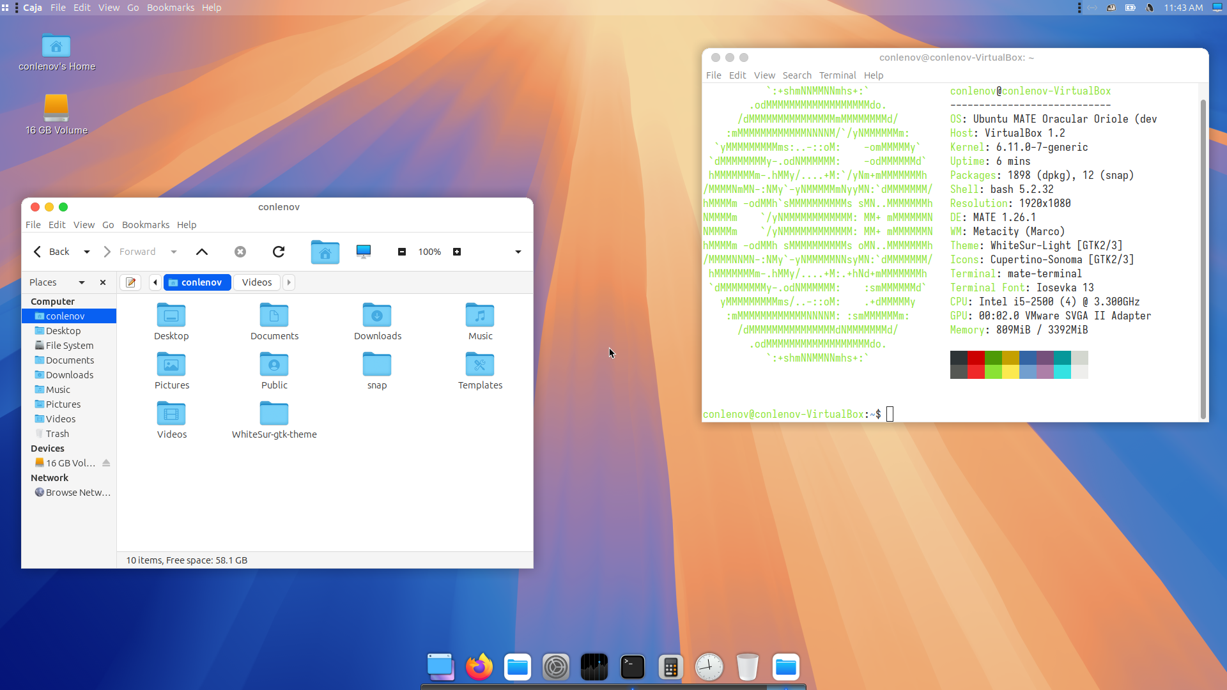Open Computer via monitor toolbar icon
Image resolution: width=1227 pixels, height=690 pixels.
[x=364, y=252]
